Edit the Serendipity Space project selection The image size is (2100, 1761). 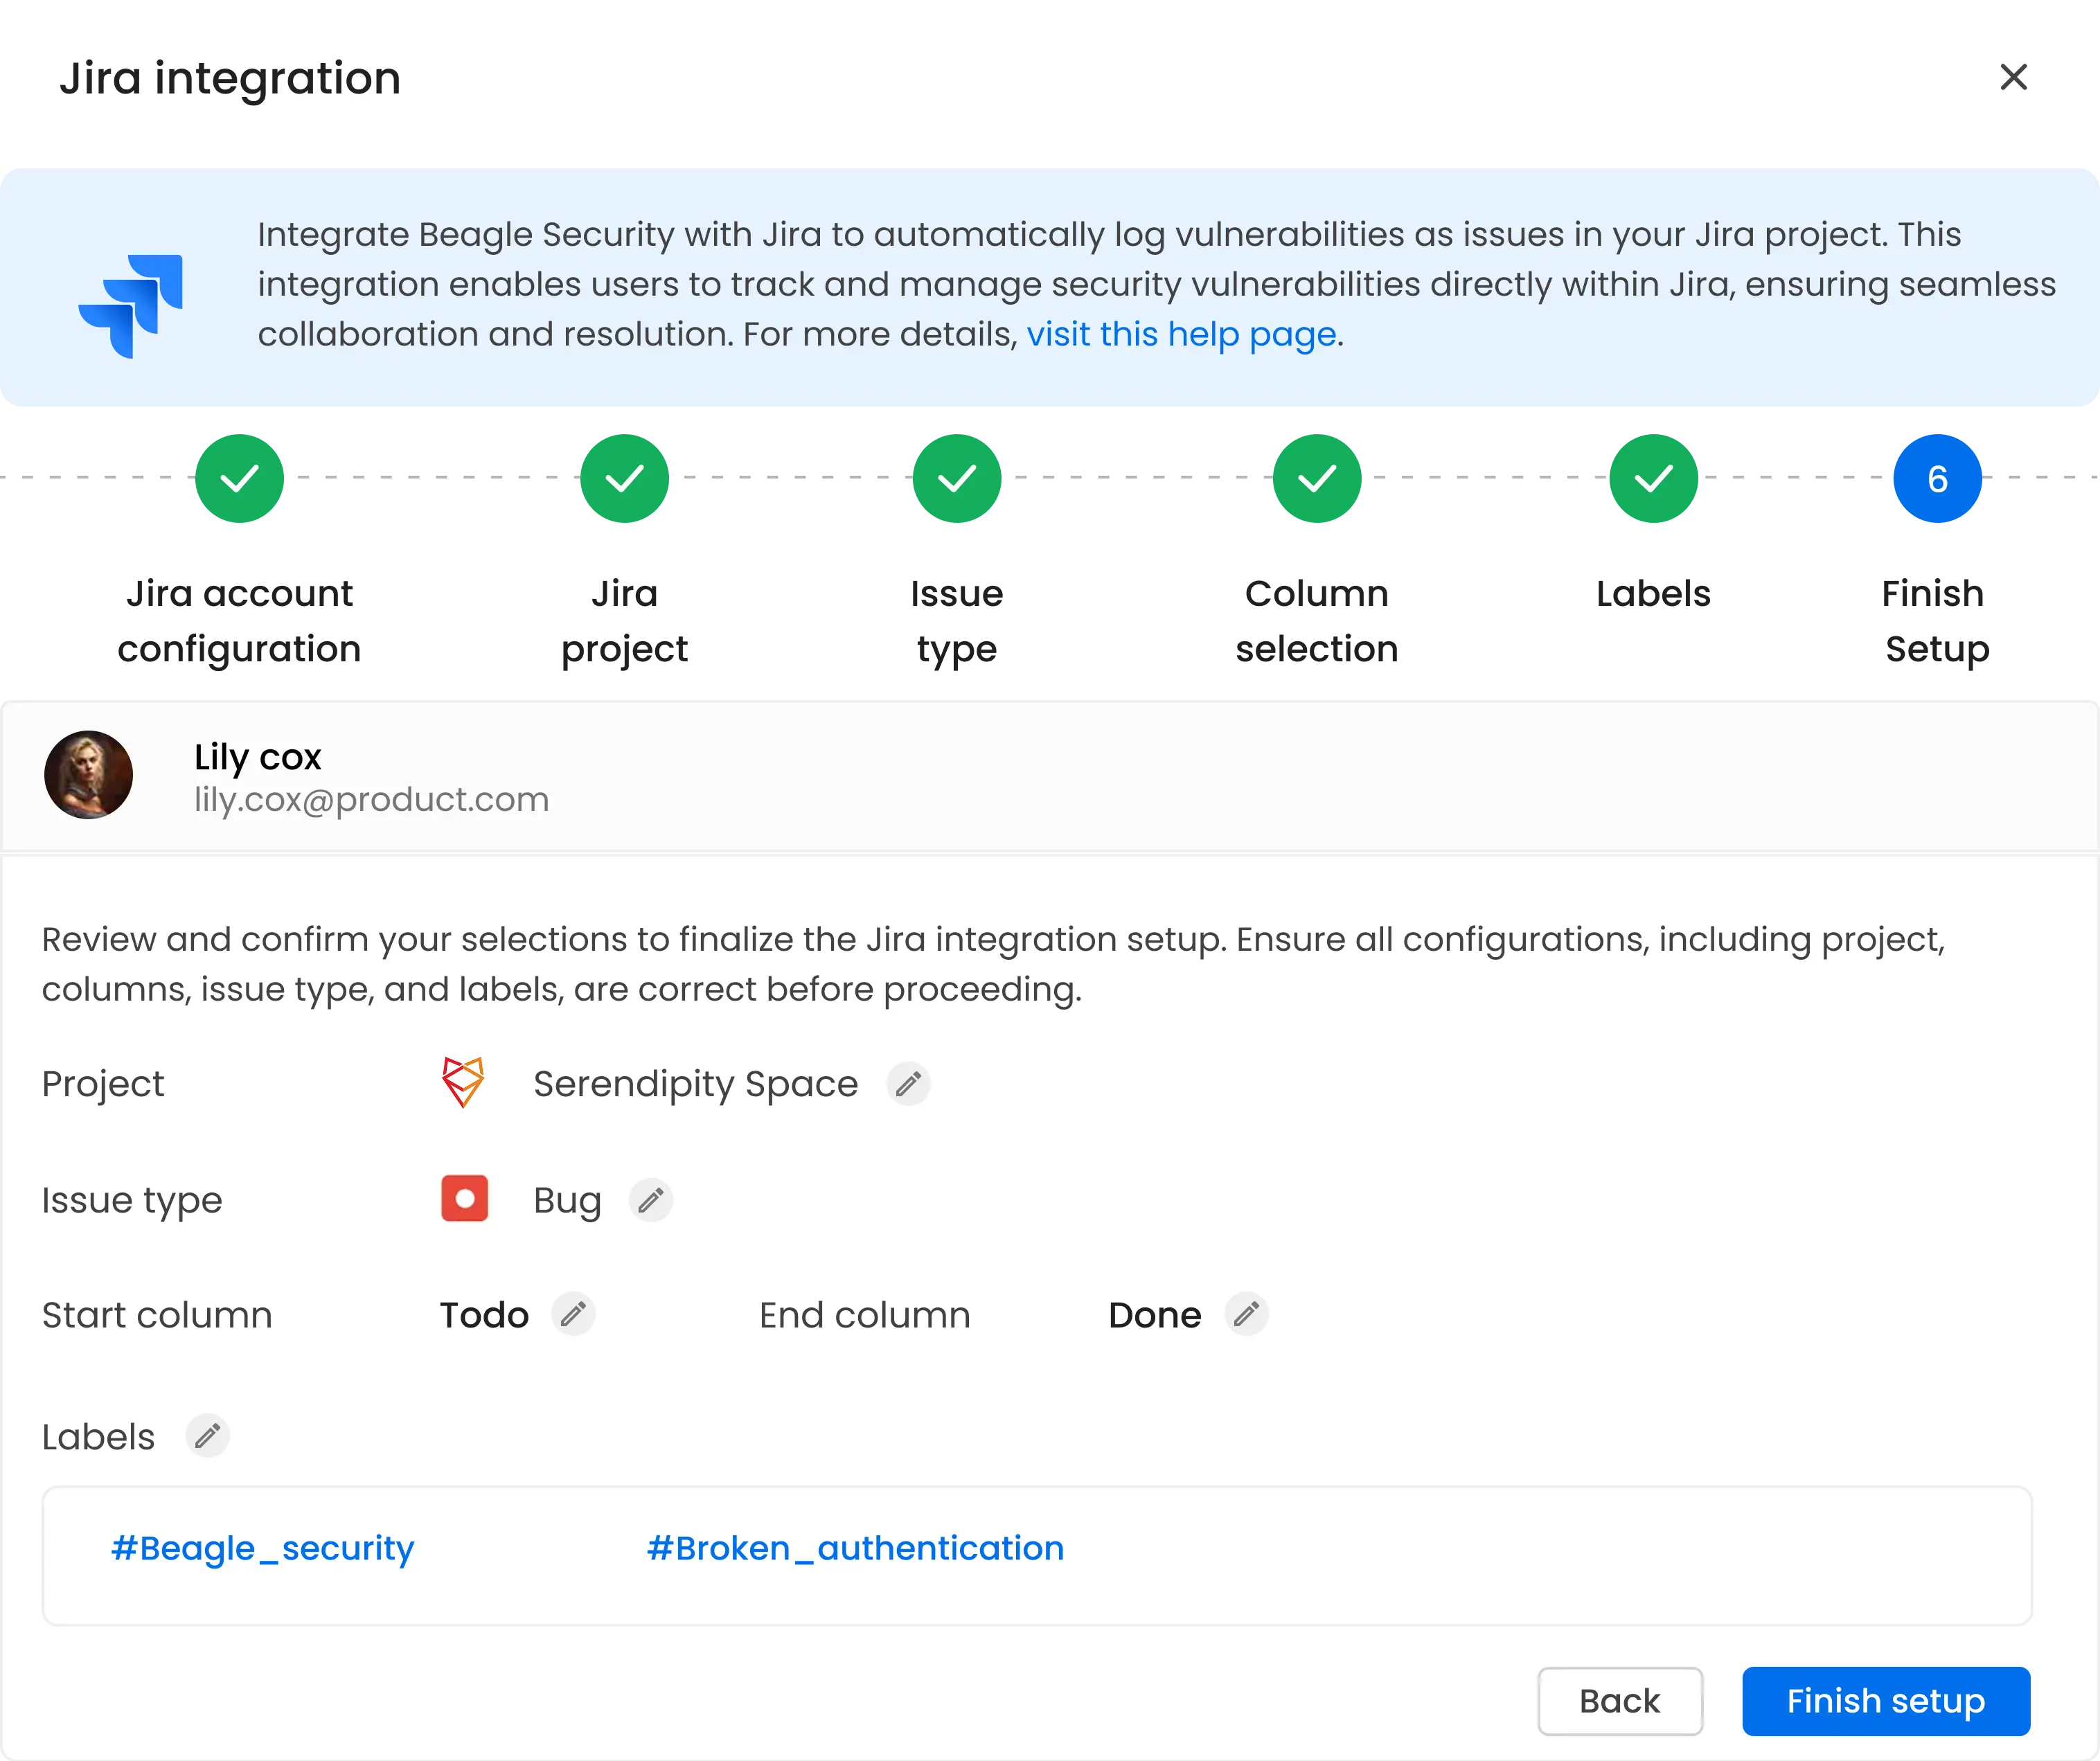pos(908,1084)
